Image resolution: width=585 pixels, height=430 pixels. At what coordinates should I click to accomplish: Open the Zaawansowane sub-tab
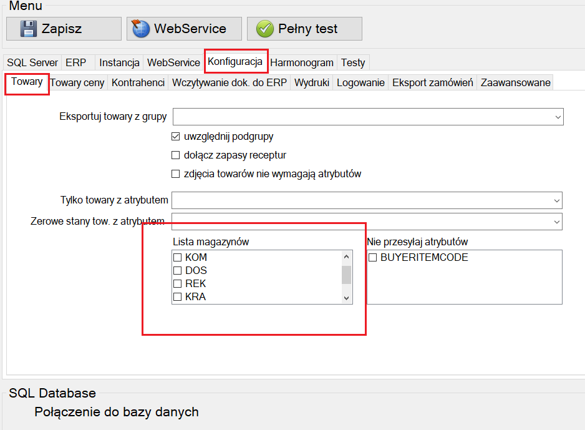(515, 82)
